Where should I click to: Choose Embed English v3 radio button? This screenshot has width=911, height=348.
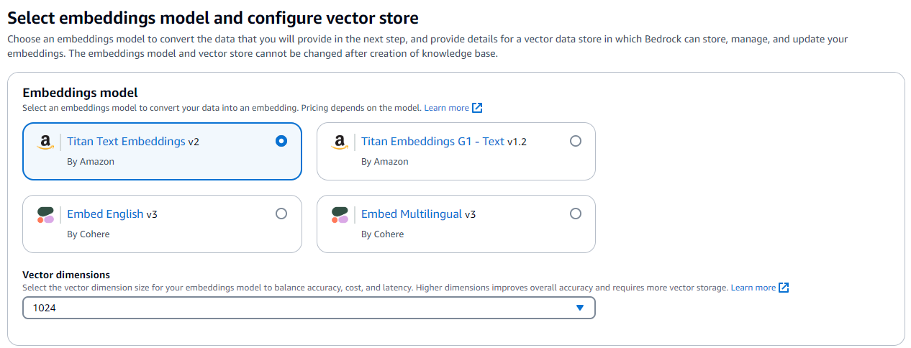click(x=281, y=214)
